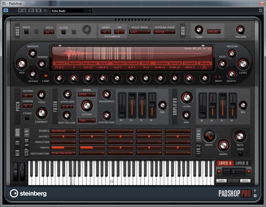
Task: Open the Felix Buah preset name field
Action: [67, 11]
